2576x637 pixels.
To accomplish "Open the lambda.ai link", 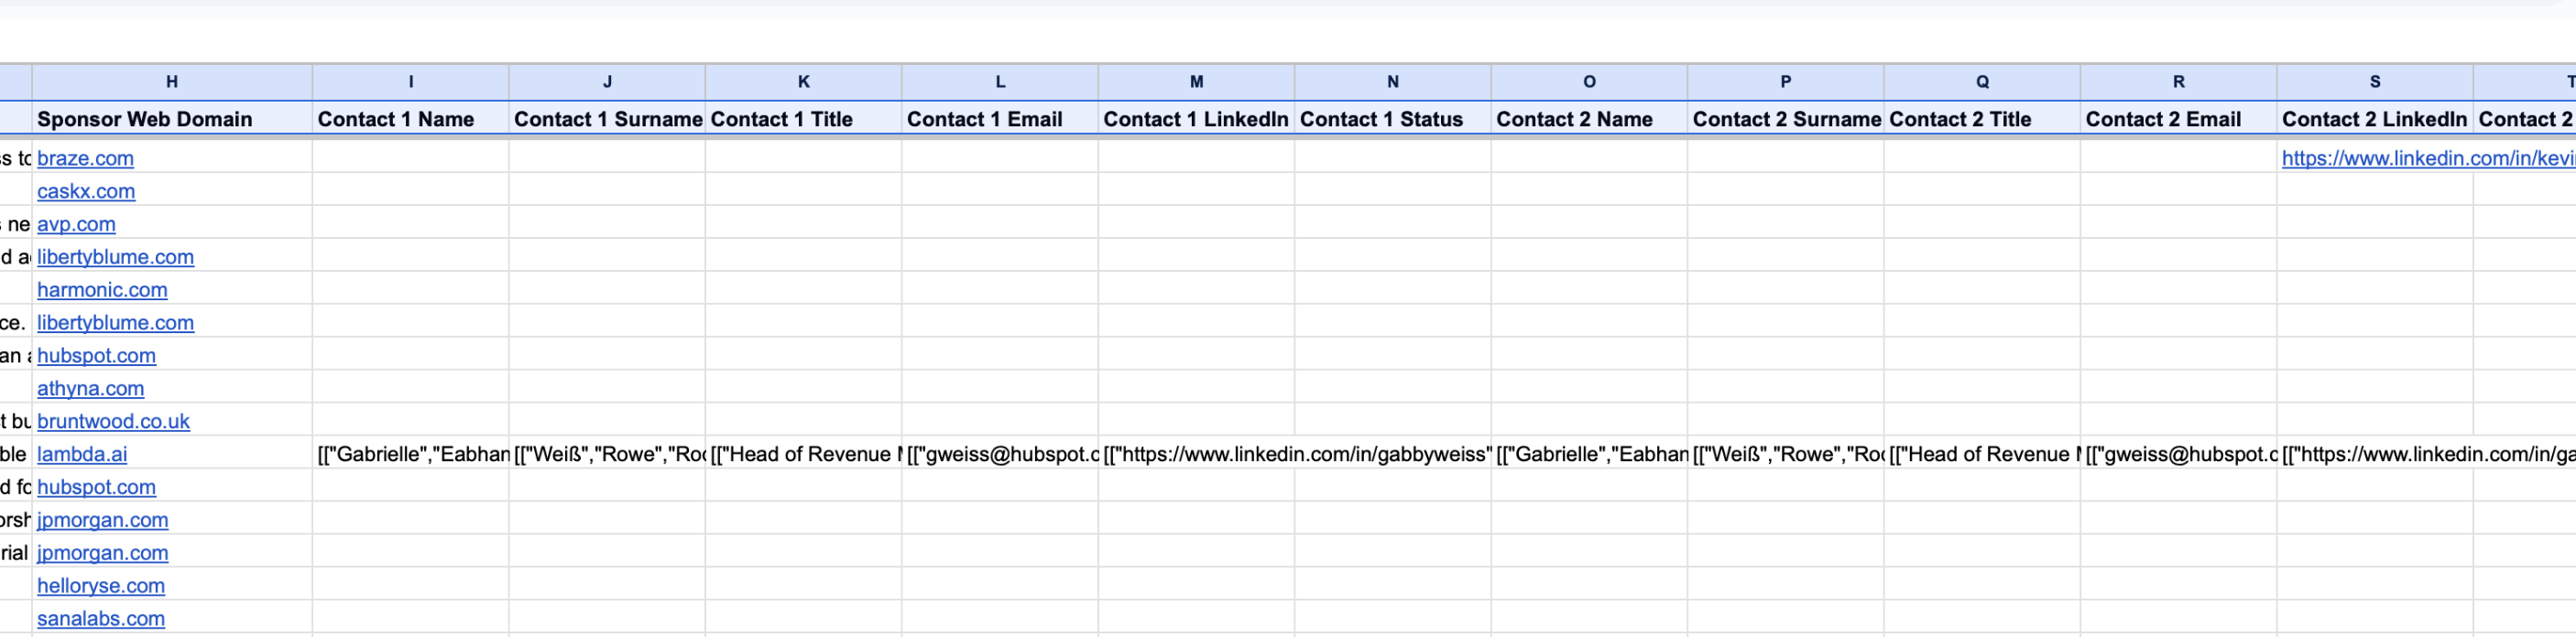I will tap(82, 454).
